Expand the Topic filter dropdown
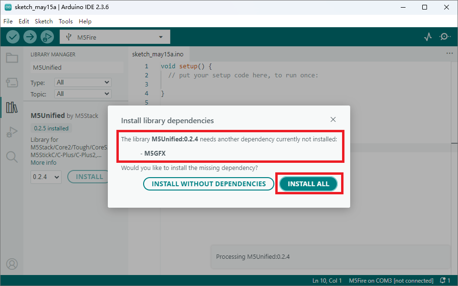458x286 pixels. pyautogui.click(x=83, y=94)
